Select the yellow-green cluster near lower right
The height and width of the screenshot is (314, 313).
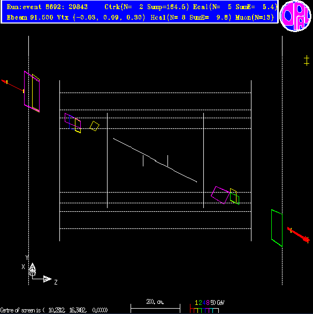(234, 196)
